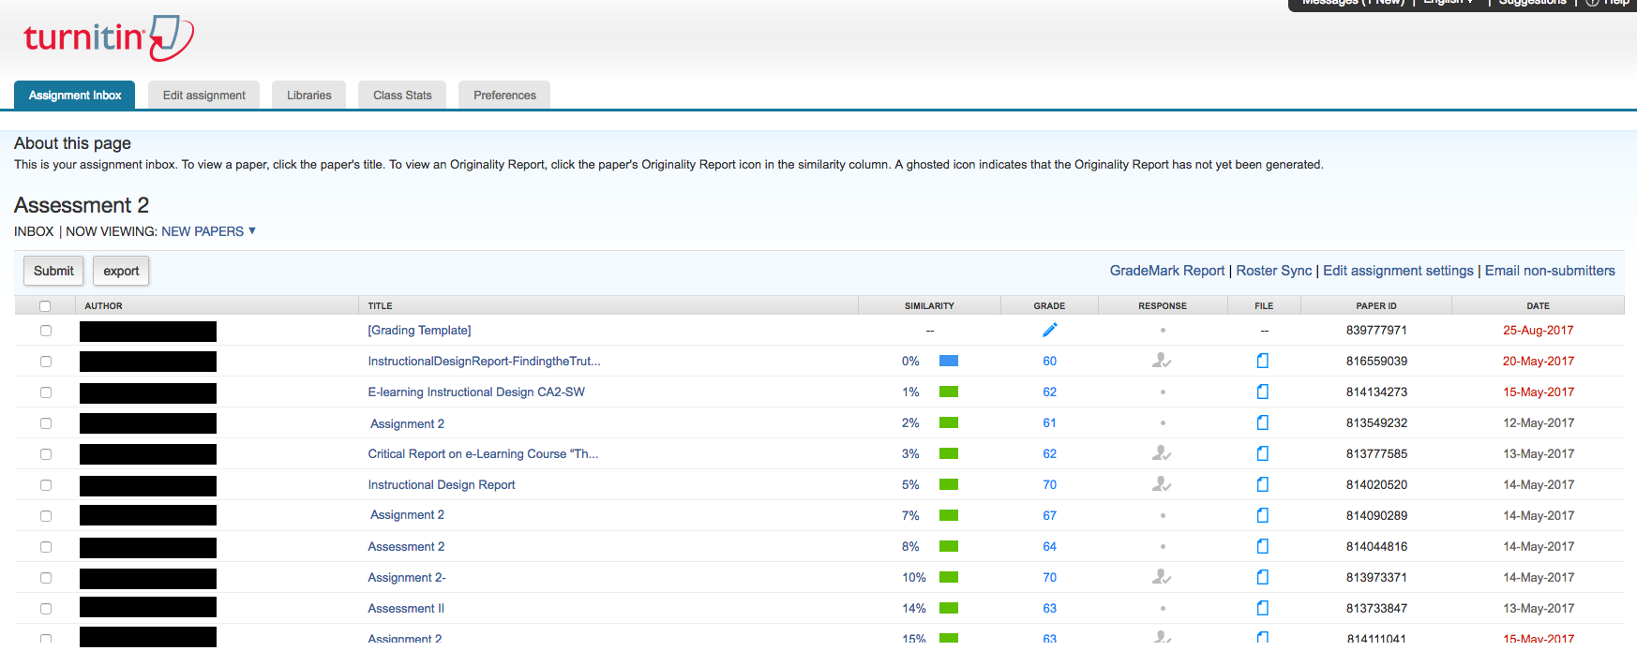Click paper ID 839777971
Viewport: 1637px width, 651px height.
click(x=1376, y=330)
